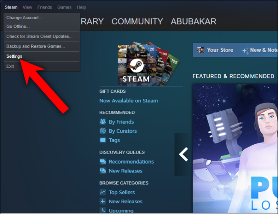This screenshot has width=278, height=214.
Task: Open the Friends menu in menu bar
Action: (44, 7)
